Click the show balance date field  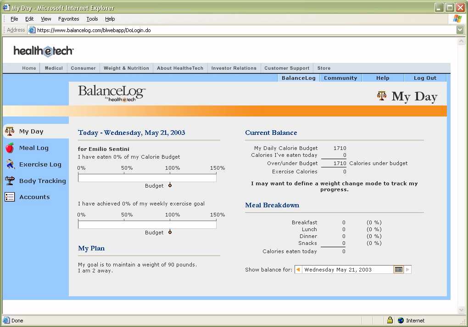pyautogui.click(x=347, y=270)
